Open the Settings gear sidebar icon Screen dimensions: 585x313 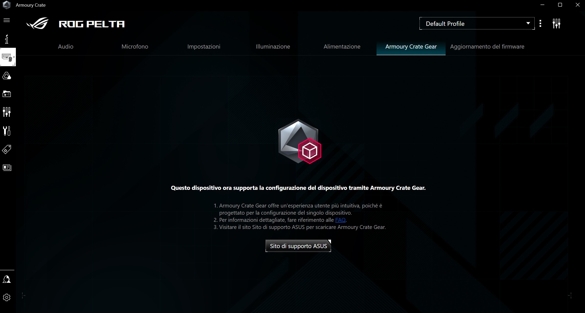7,297
